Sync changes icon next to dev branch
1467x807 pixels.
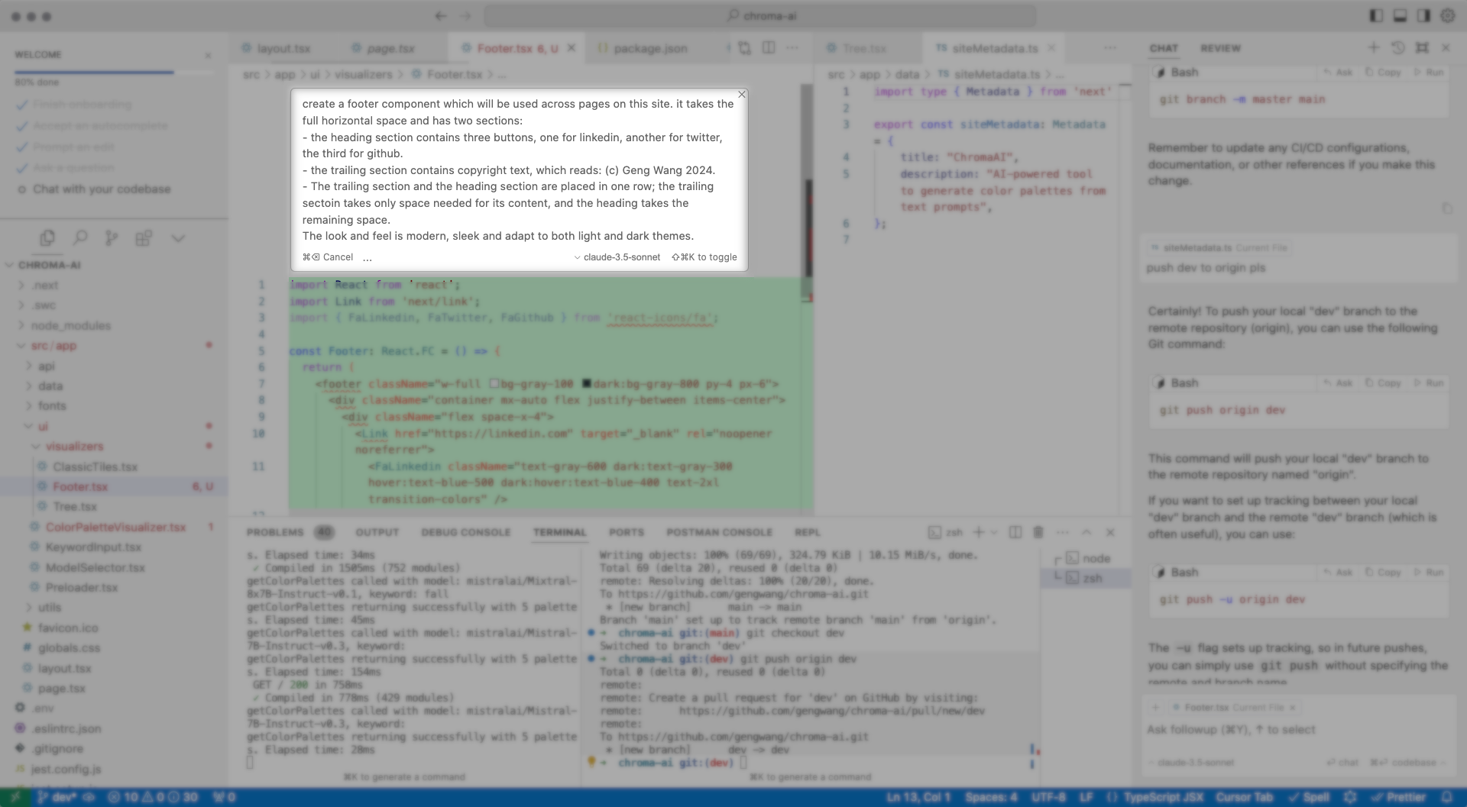click(89, 797)
